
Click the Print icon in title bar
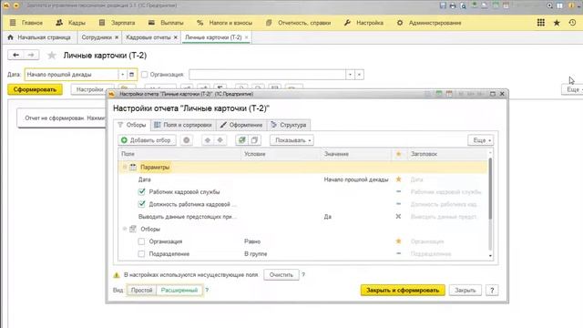pyautogui.click(x=453, y=5)
